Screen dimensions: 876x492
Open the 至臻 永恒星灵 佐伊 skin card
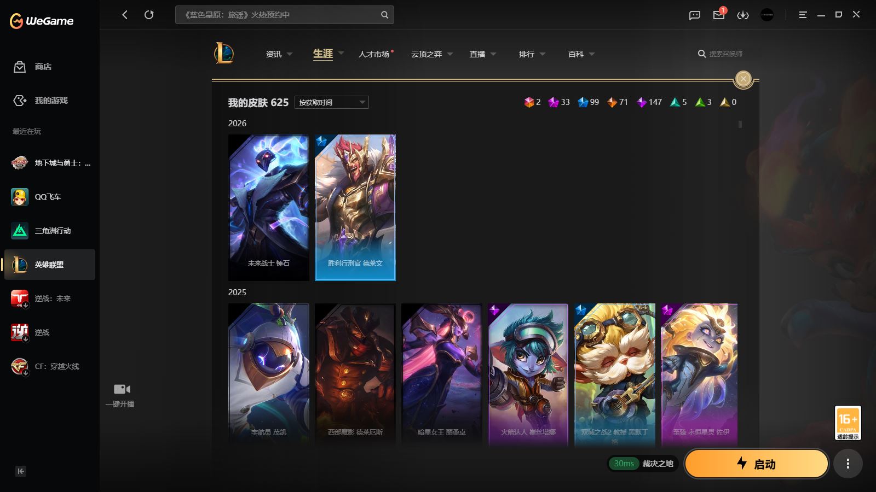click(x=699, y=376)
